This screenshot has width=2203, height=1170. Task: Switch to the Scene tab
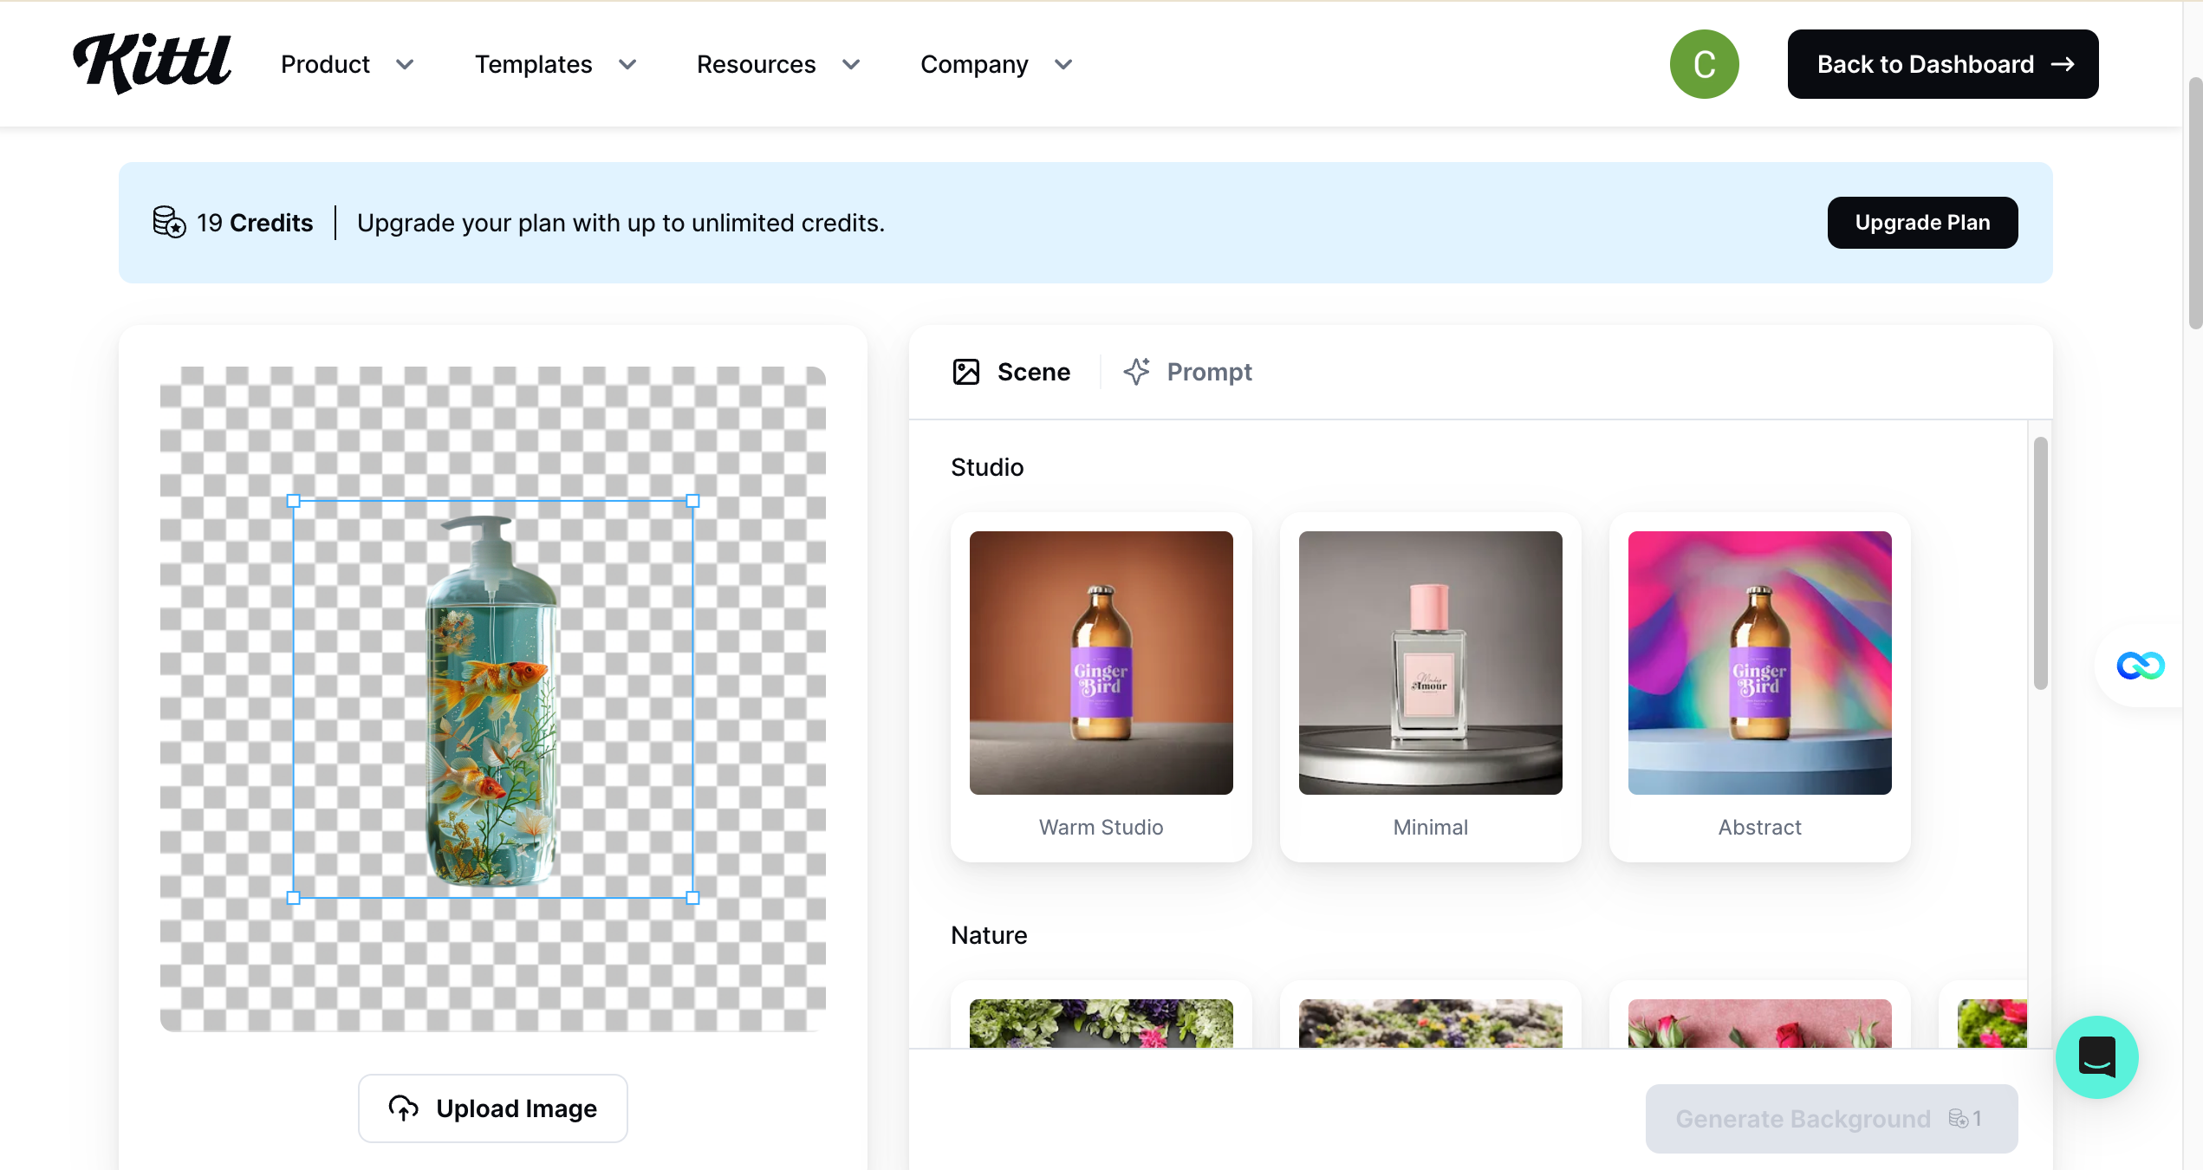coord(1011,372)
